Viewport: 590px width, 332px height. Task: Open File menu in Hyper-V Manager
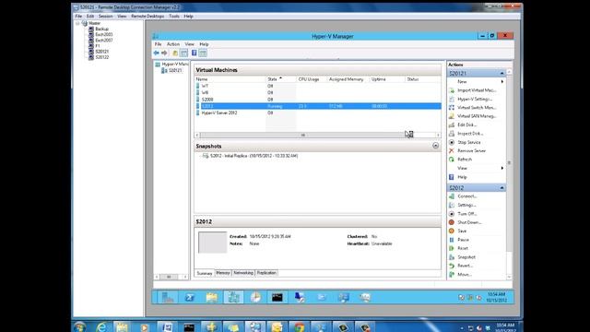pyautogui.click(x=158, y=44)
